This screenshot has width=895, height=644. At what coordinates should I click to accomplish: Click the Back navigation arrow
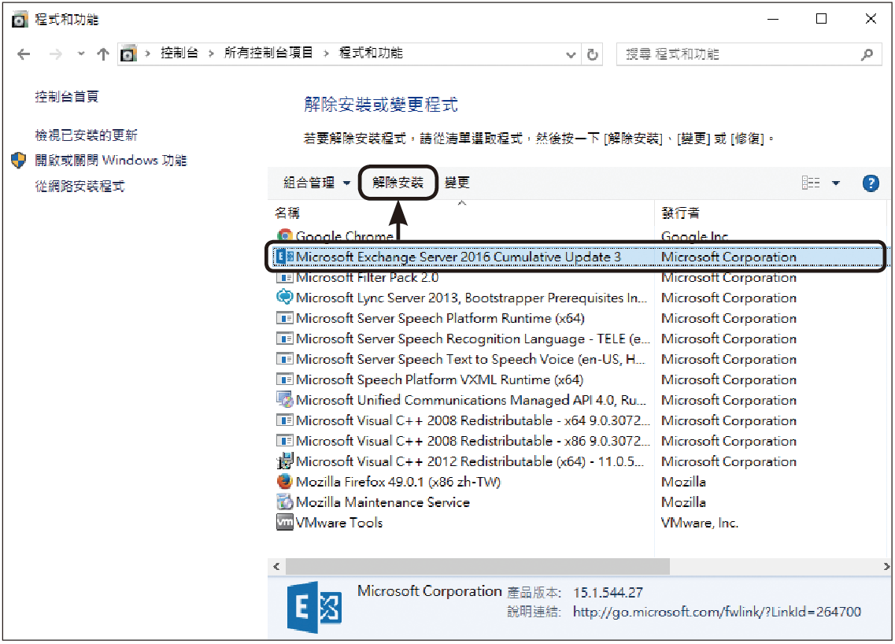coord(24,54)
